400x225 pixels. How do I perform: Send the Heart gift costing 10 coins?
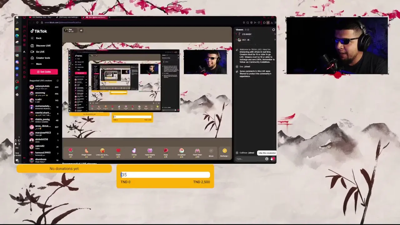[118, 152]
